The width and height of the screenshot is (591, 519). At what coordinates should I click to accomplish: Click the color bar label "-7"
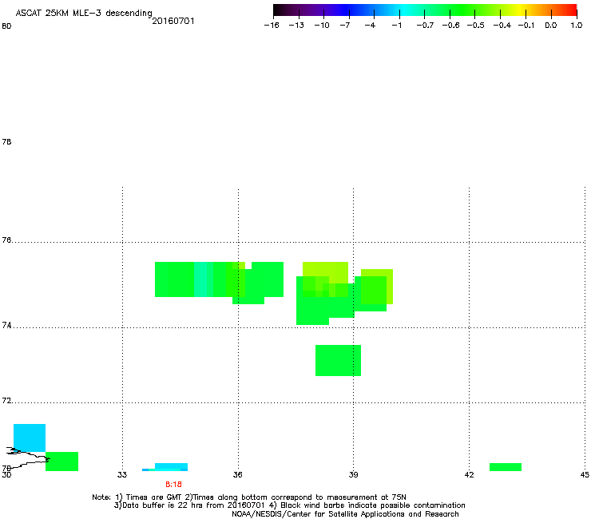pyautogui.click(x=345, y=26)
